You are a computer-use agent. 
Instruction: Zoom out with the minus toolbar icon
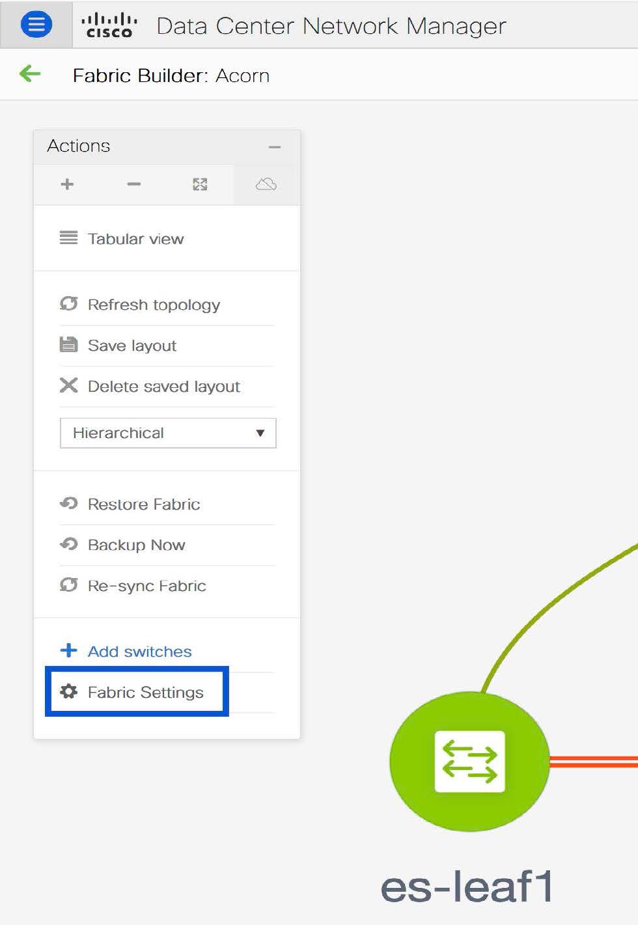(133, 184)
